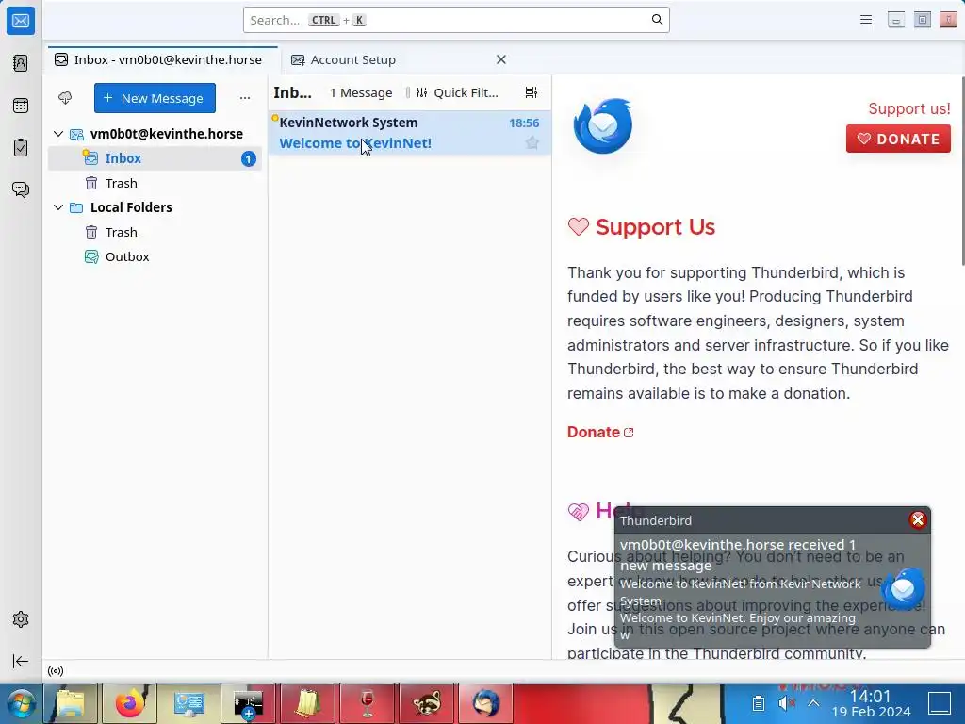The height and width of the screenshot is (724, 965).
Task: Click the volume tray icon
Action: click(x=786, y=703)
